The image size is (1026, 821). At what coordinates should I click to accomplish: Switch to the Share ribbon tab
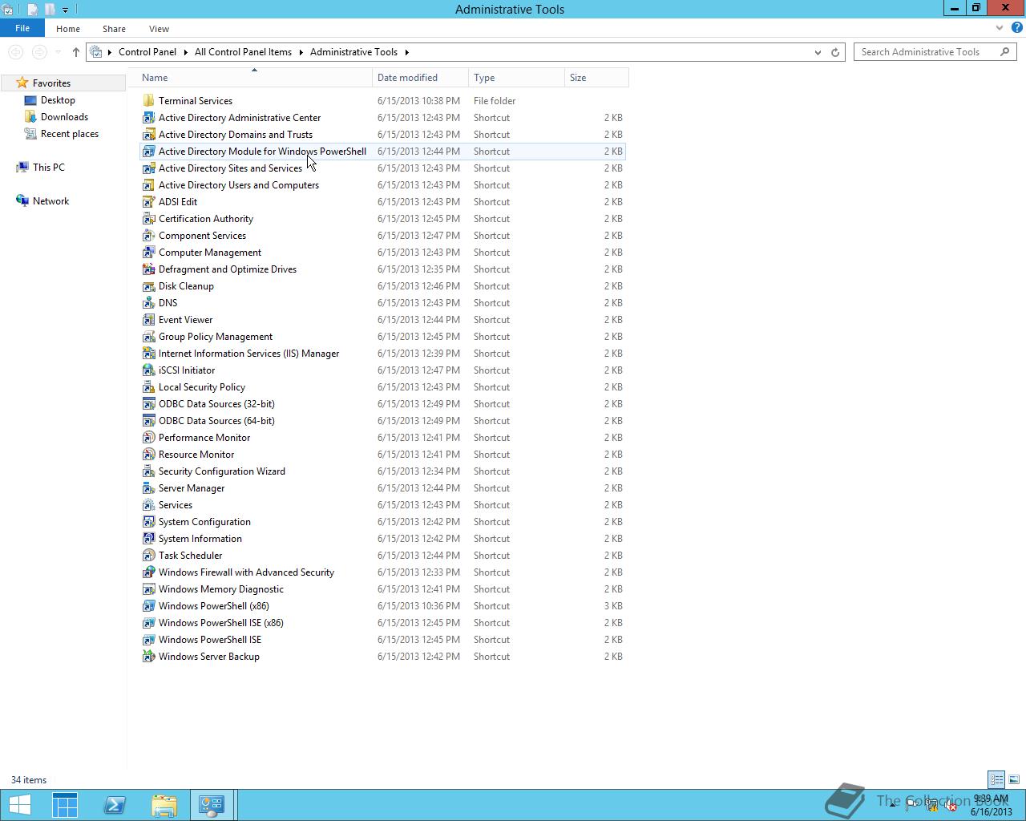tap(114, 29)
